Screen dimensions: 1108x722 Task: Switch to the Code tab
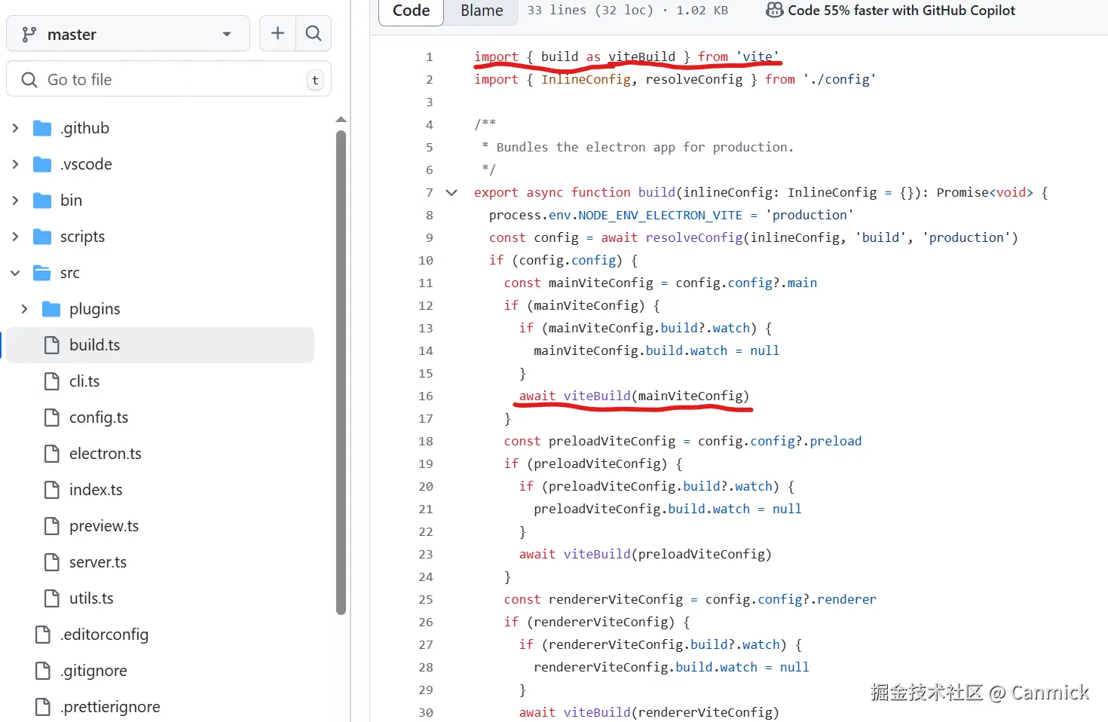pyautogui.click(x=411, y=11)
